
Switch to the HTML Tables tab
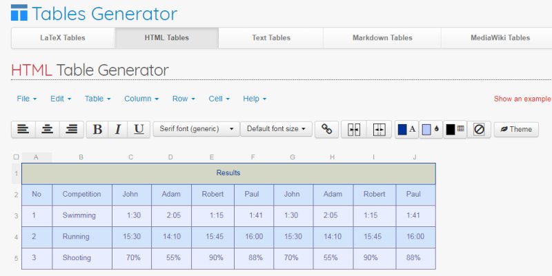(x=166, y=38)
